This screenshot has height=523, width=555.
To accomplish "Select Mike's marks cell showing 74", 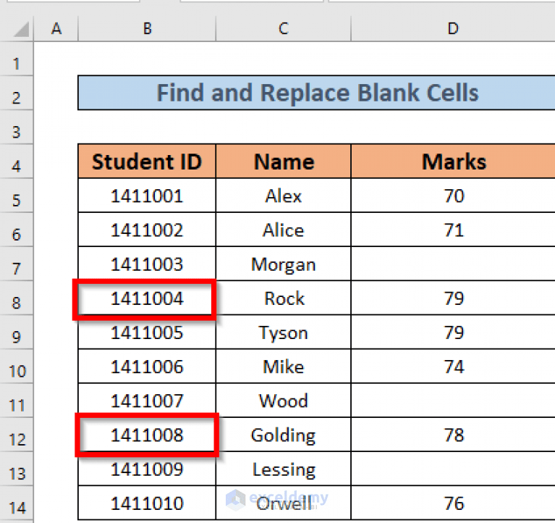I will [x=453, y=367].
